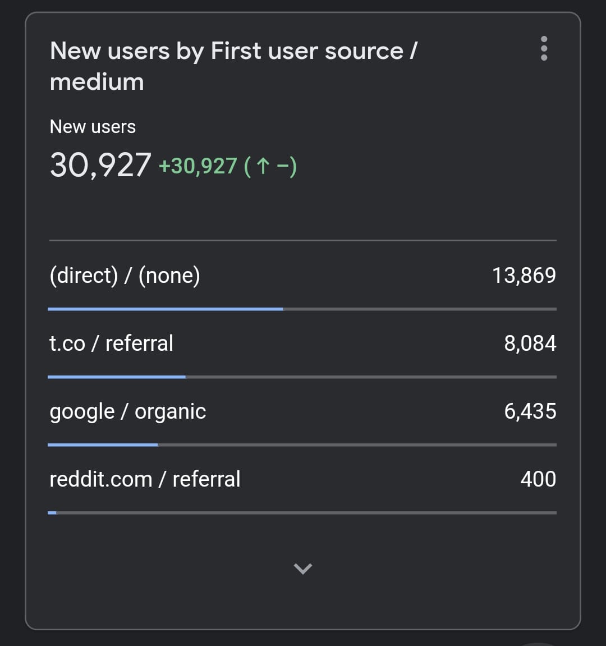Click the blue bar under (direct) / (none)

[166, 309]
